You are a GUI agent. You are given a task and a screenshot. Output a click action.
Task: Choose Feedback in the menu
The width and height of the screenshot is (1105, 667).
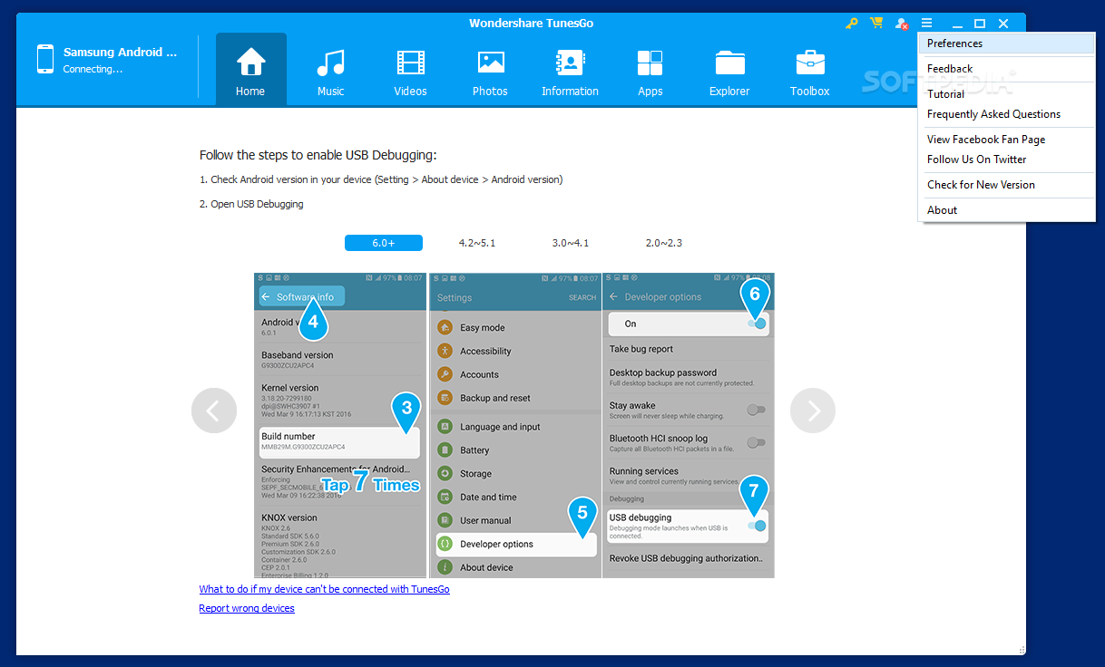[x=1006, y=69]
